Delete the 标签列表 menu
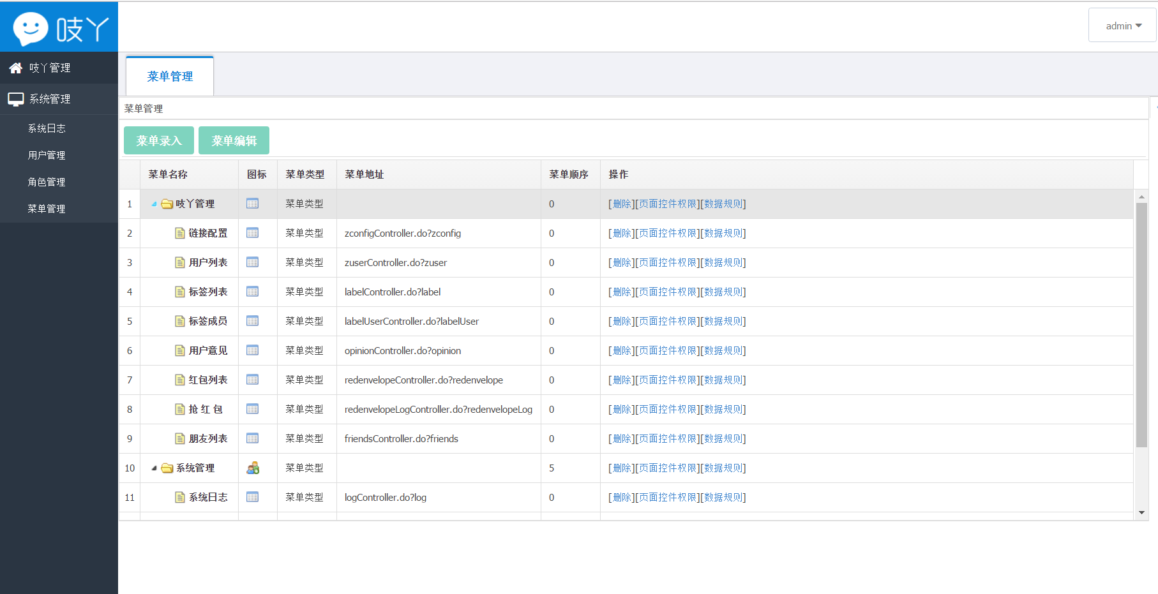The height and width of the screenshot is (594, 1158). coord(622,292)
